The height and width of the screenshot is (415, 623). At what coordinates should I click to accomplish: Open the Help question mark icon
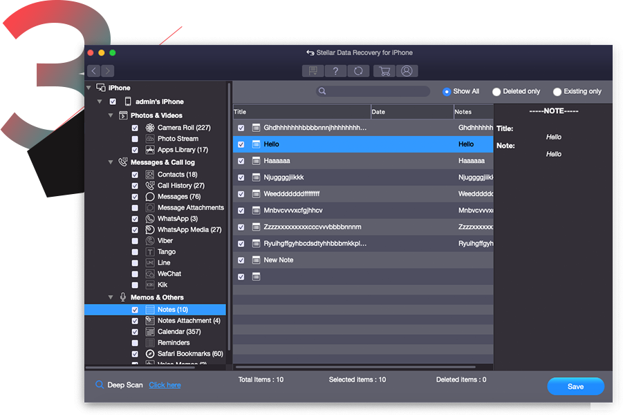click(x=335, y=70)
